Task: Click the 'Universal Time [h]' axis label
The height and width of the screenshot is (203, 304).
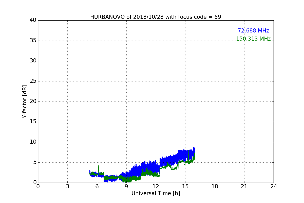Action: pyautogui.click(x=156, y=193)
